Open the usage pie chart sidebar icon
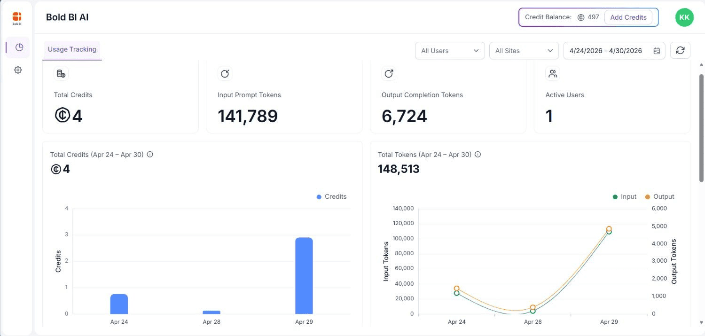This screenshot has height=336, width=705. (x=19, y=47)
